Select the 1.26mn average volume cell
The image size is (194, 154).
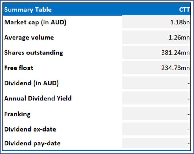click(156, 37)
